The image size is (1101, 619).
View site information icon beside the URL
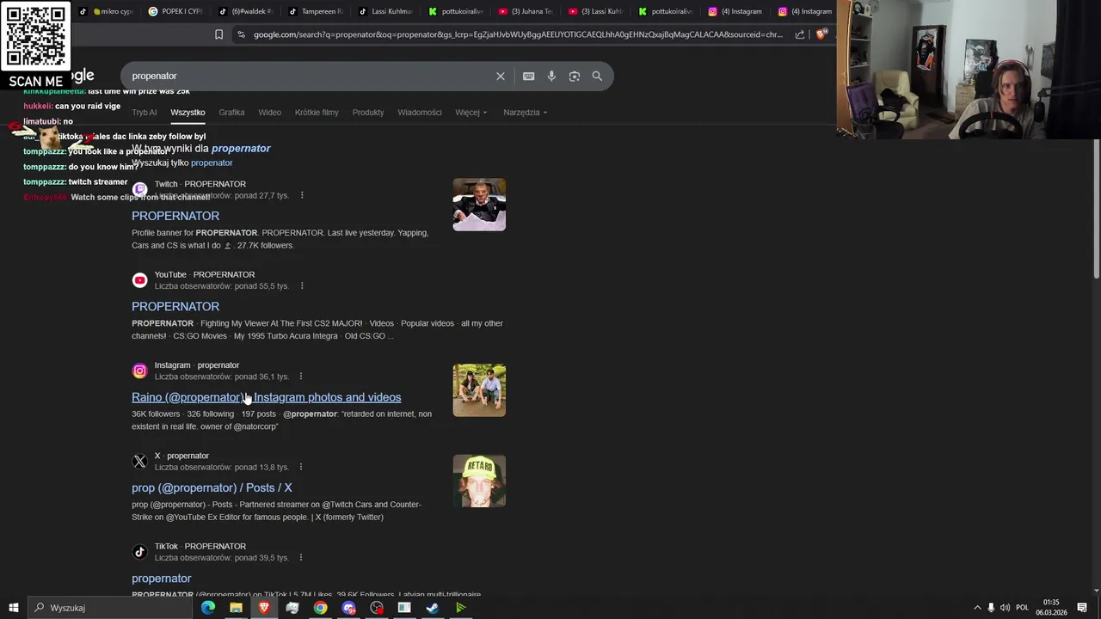click(241, 34)
